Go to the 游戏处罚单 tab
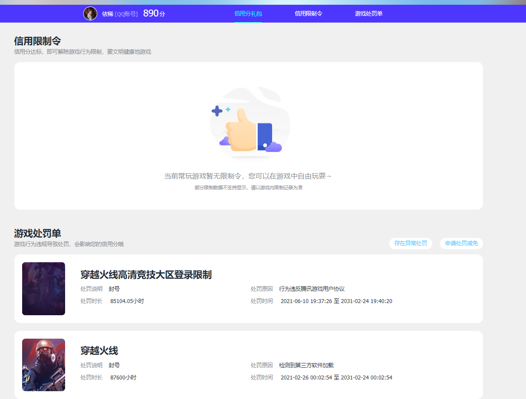526x399 pixels. pyautogui.click(x=368, y=13)
